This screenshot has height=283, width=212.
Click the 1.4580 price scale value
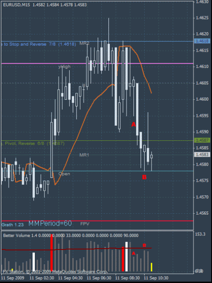point(202,164)
